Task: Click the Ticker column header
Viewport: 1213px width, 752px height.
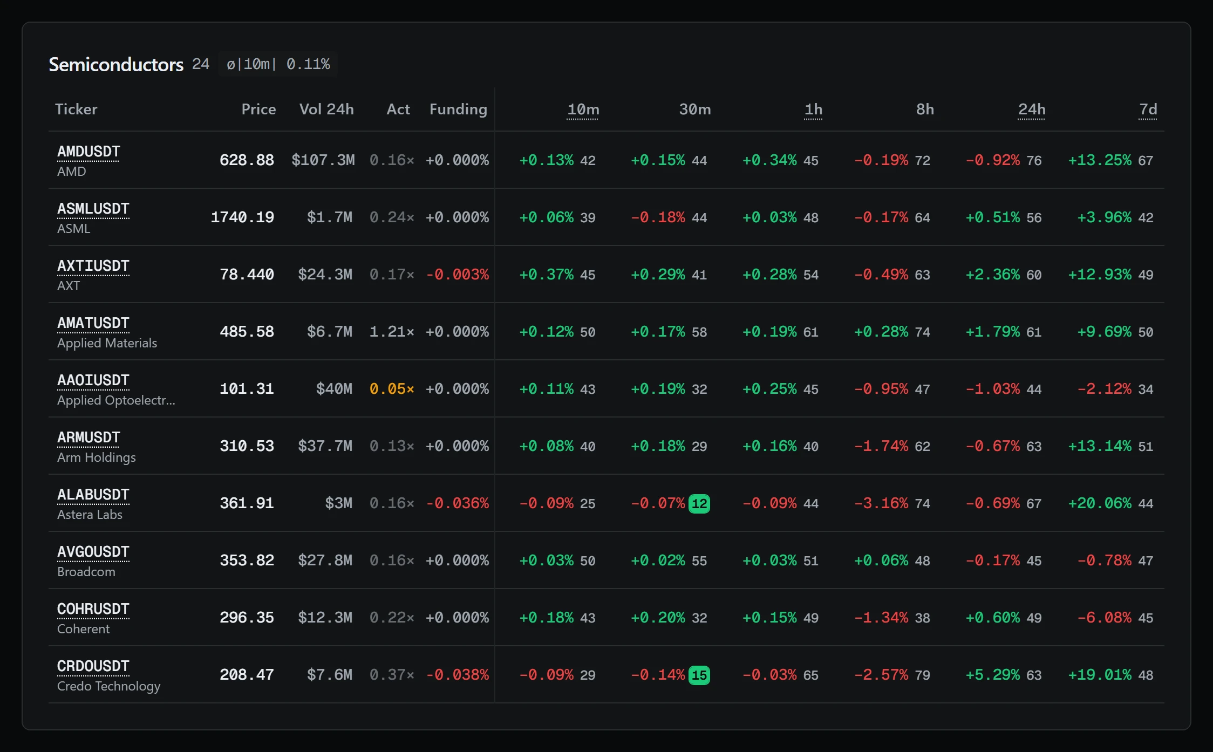Action: [76, 110]
